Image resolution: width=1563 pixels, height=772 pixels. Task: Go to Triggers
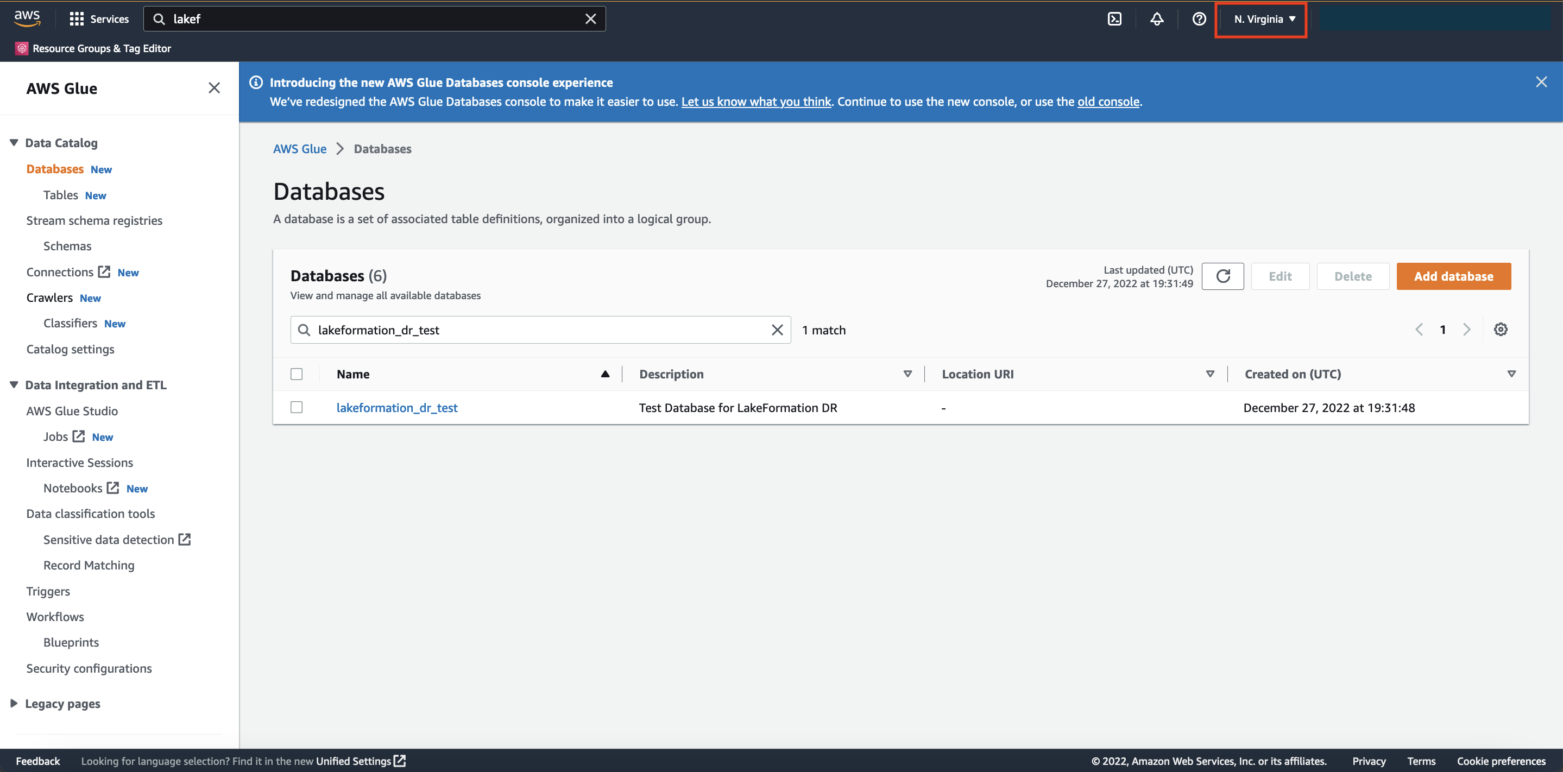48,591
